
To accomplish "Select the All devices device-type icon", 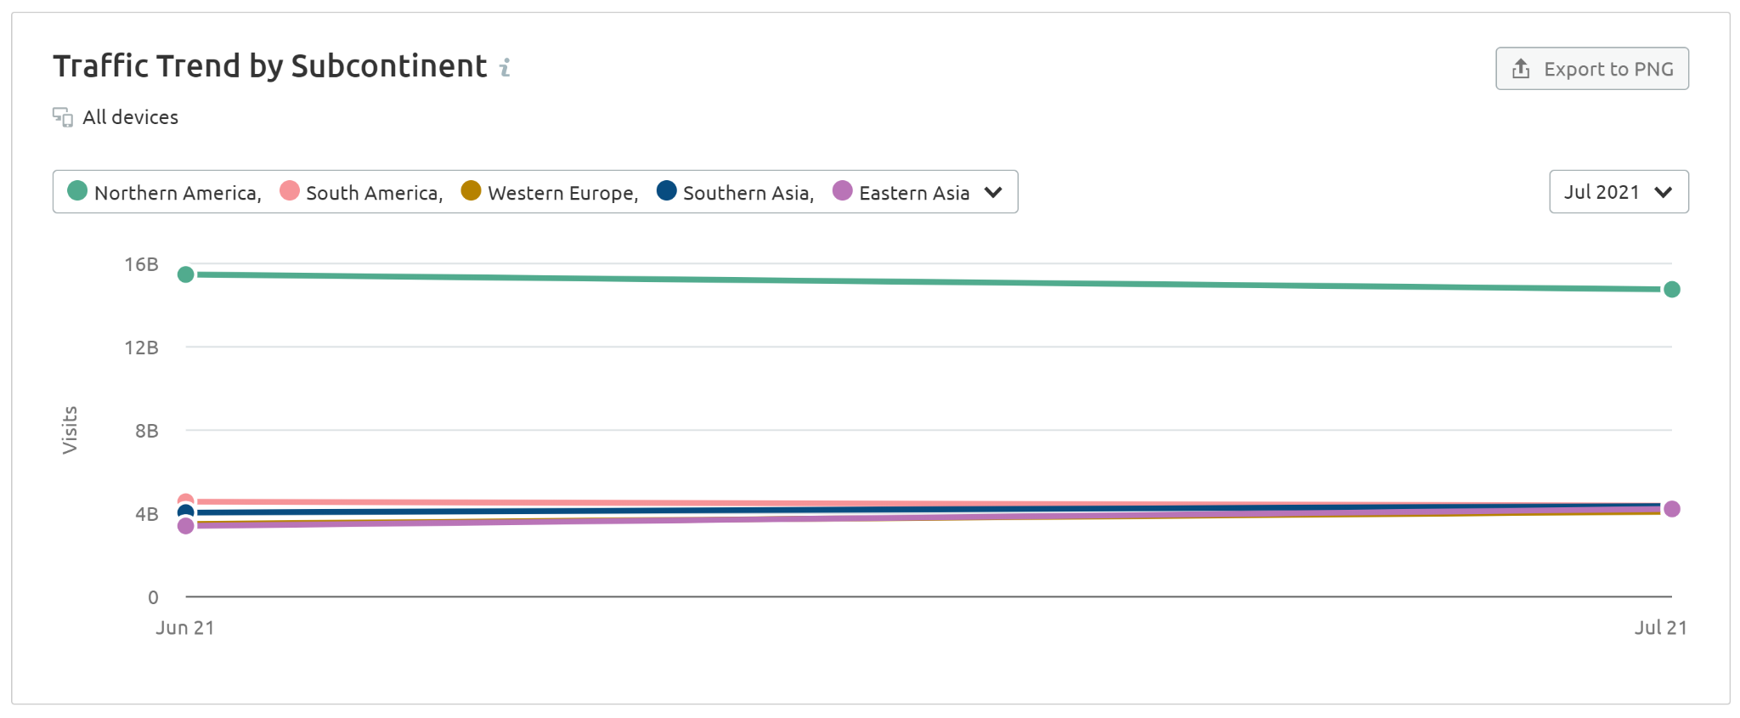I will (x=61, y=116).
